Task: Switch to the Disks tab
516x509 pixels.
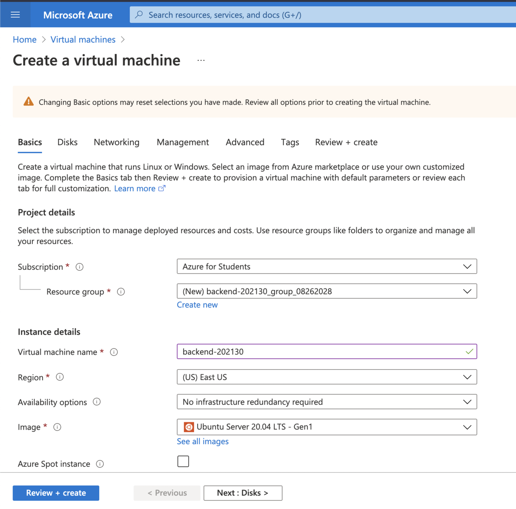Action: [x=68, y=143]
